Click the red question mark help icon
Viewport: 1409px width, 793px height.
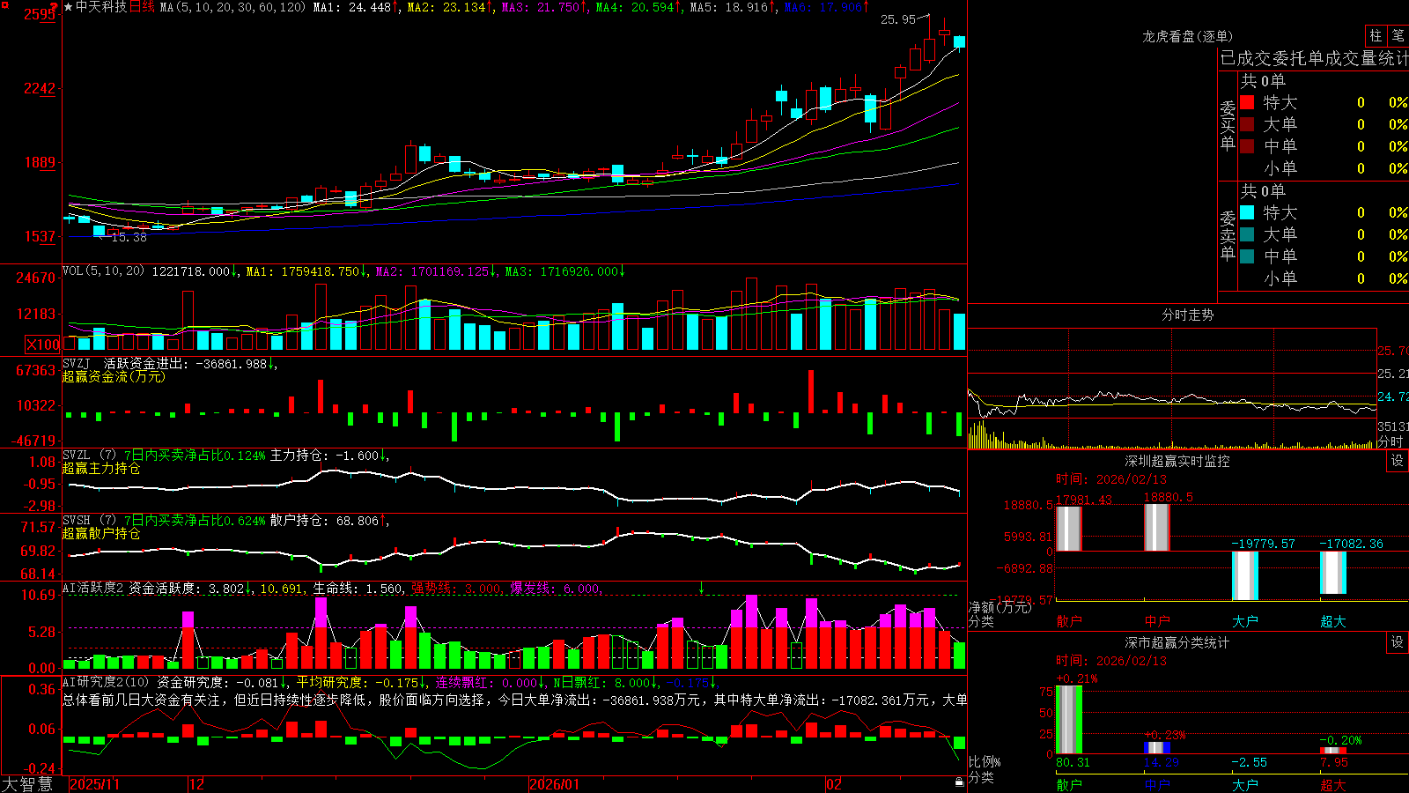coord(54,7)
